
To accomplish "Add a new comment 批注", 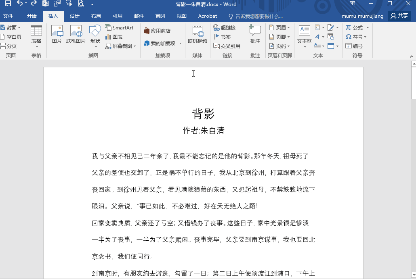I will [255, 34].
